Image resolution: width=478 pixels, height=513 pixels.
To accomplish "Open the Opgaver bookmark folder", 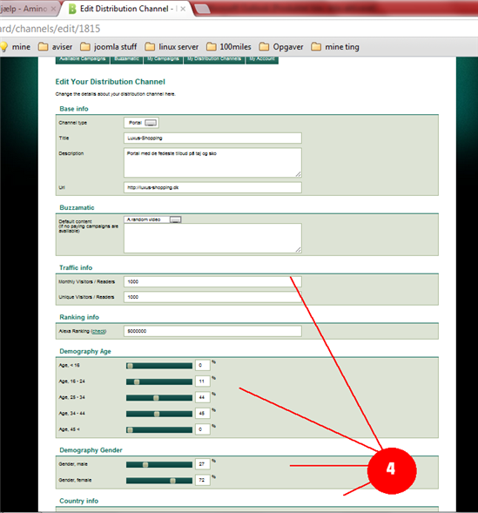I will (x=281, y=47).
